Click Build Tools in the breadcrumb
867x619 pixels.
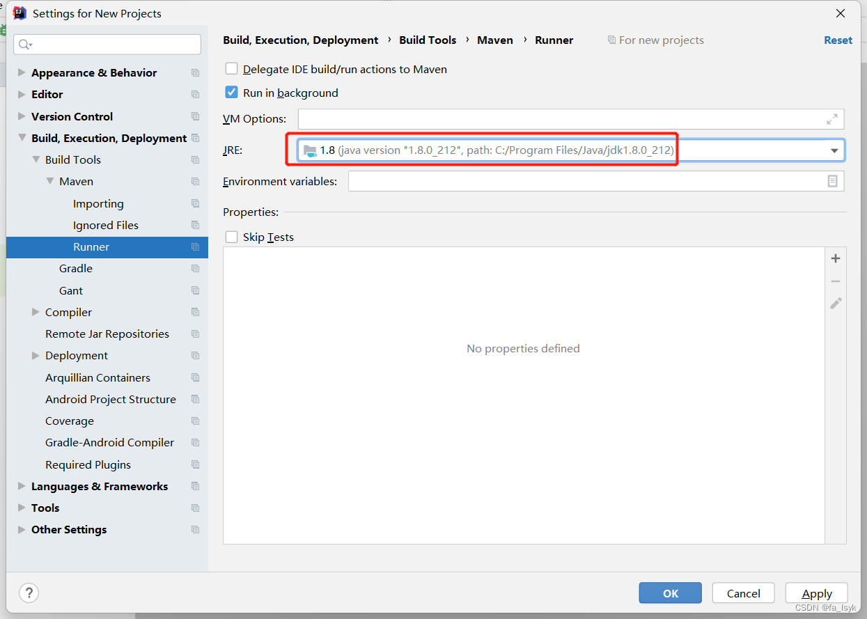pos(428,40)
